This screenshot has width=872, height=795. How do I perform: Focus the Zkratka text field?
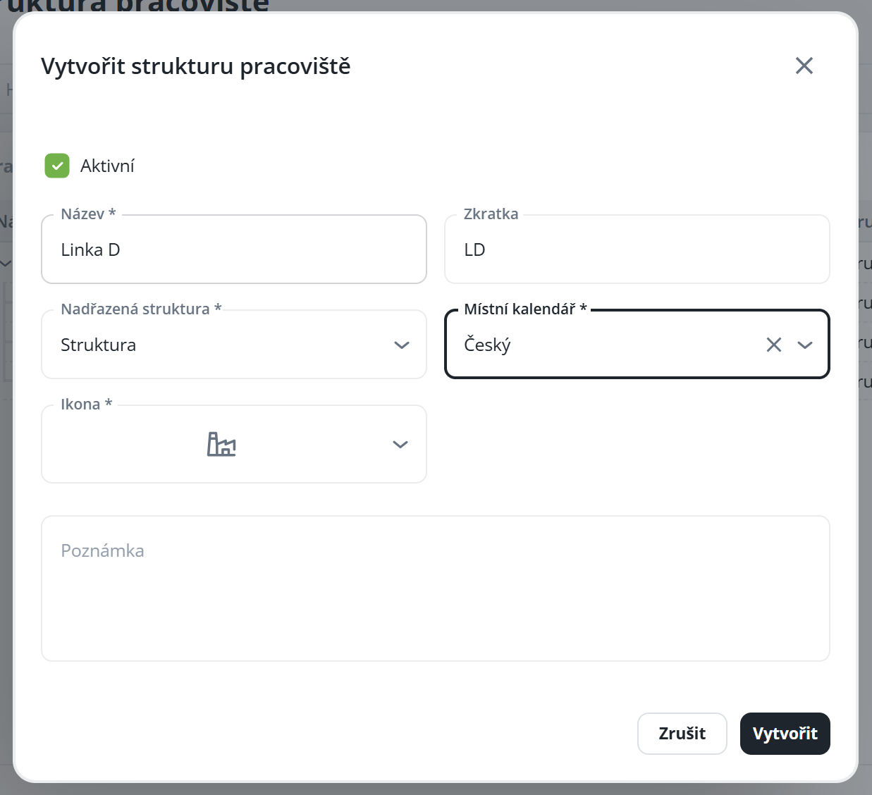[637, 249]
